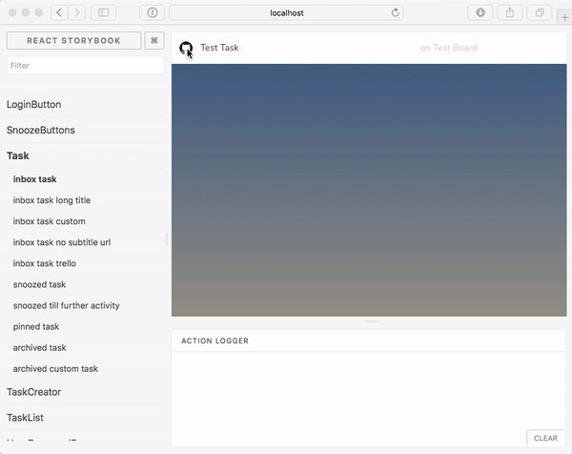
Task: Expand the LoginButton story group
Action: [x=34, y=104]
